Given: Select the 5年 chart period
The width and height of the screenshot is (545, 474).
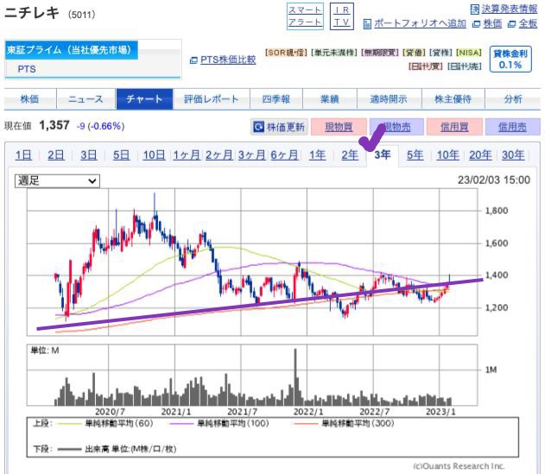Looking at the screenshot, I should coord(415,155).
